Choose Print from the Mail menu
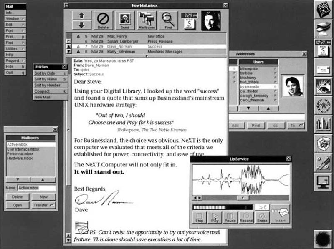The image size is (334, 249). (15, 37)
